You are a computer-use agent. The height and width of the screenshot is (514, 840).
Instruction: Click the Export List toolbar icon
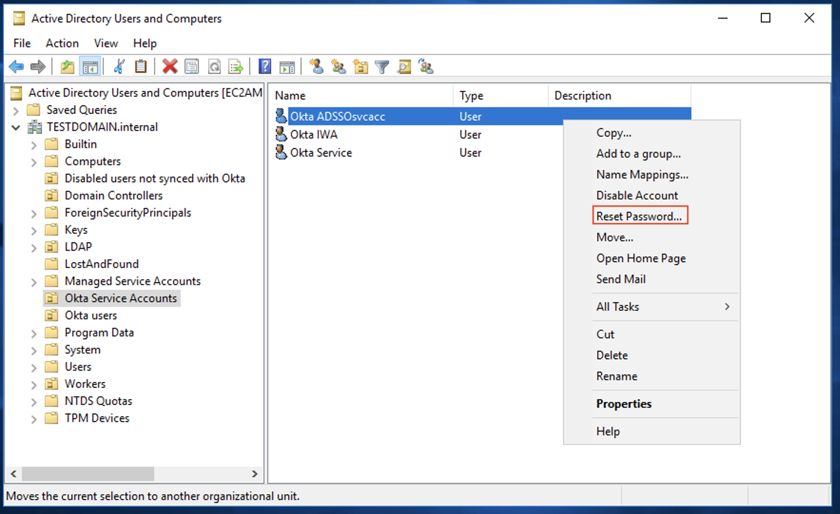[x=236, y=67]
